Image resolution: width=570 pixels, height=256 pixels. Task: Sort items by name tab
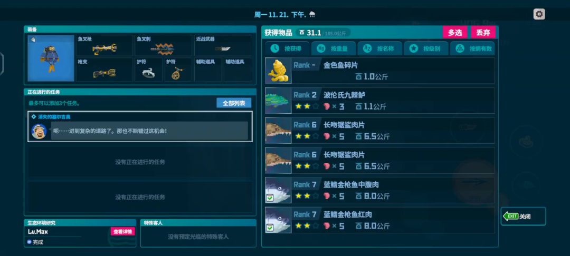point(380,48)
